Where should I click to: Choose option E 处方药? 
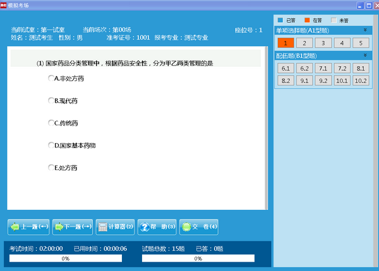pos(51,168)
